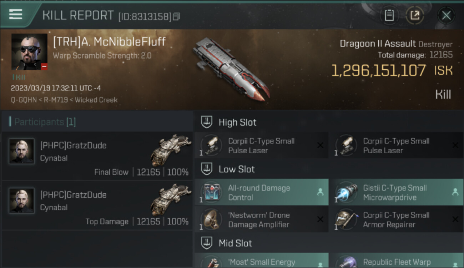
Task: Click the Corpii C-Type Small Armor Repairer icon
Action: click(x=346, y=219)
